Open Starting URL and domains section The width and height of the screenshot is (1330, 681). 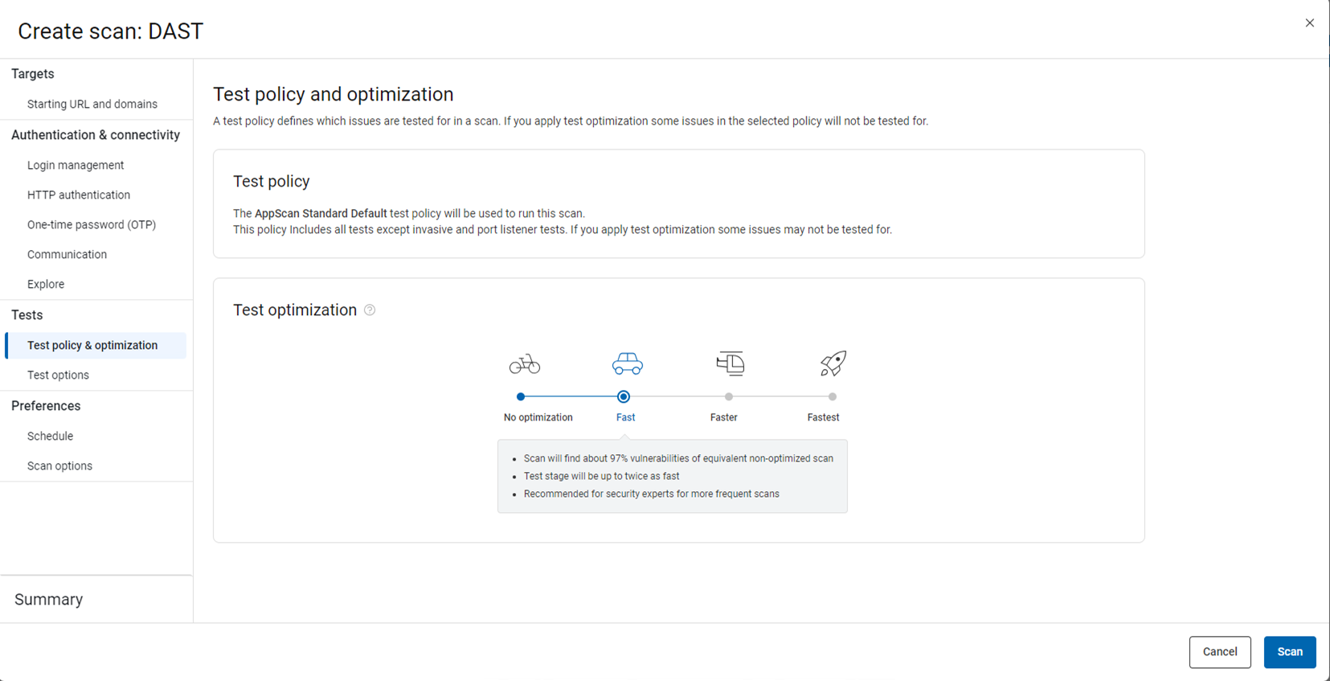point(92,104)
